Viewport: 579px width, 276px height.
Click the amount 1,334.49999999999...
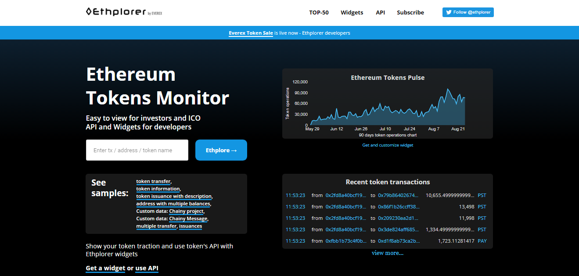(x=450, y=229)
